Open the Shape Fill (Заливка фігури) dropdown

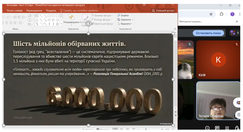point(102,15)
